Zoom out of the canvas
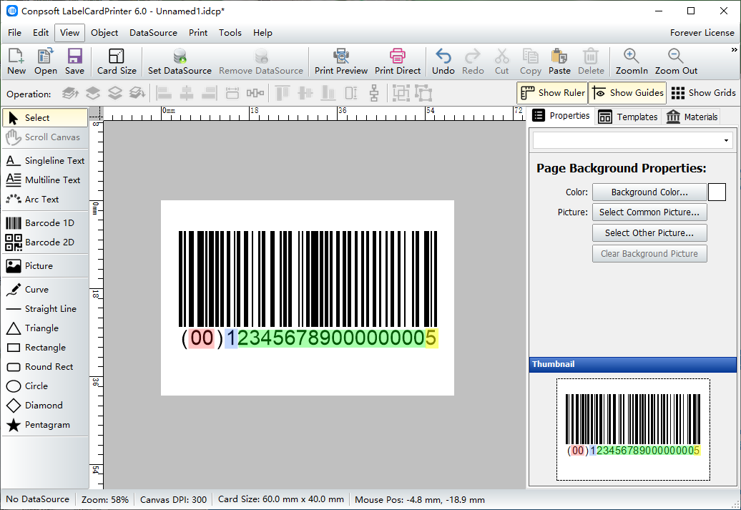741x510 pixels. coord(676,62)
